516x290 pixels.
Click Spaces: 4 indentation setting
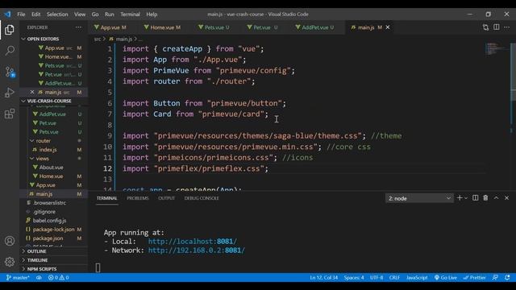[354, 277]
